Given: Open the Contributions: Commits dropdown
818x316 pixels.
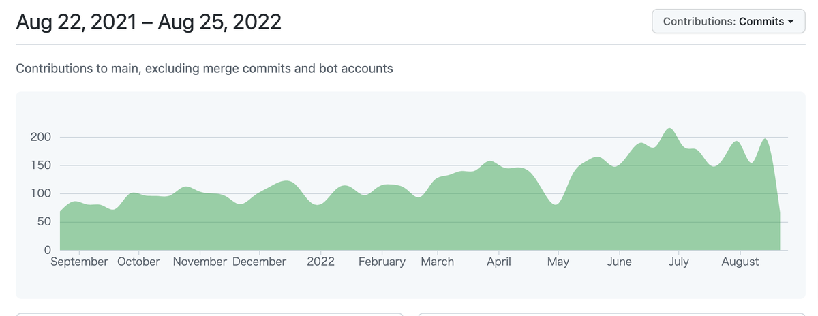Looking at the screenshot, I should pyautogui.click(x=729, y=21).
